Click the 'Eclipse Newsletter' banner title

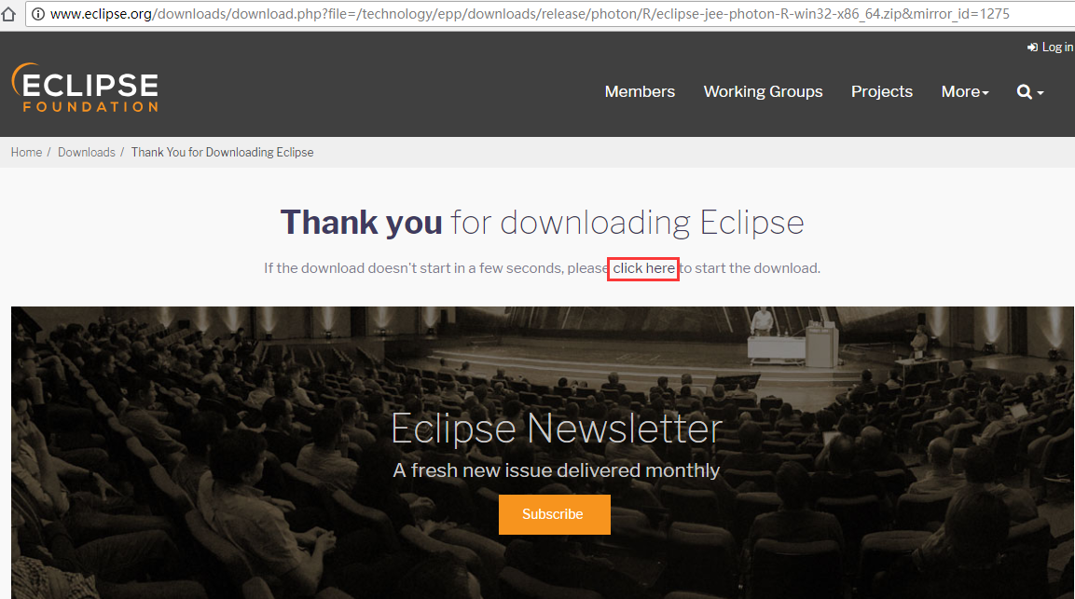coord(556,429)
